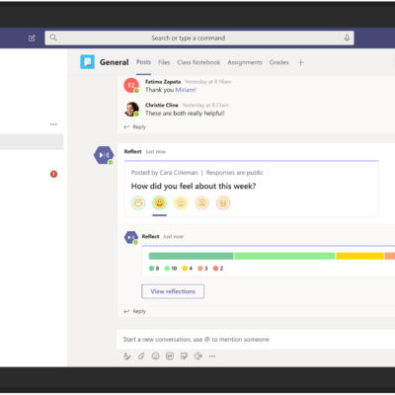Click the new chat compose icon
The height and width of the screenshot is (395, 395).
(32, 39)
